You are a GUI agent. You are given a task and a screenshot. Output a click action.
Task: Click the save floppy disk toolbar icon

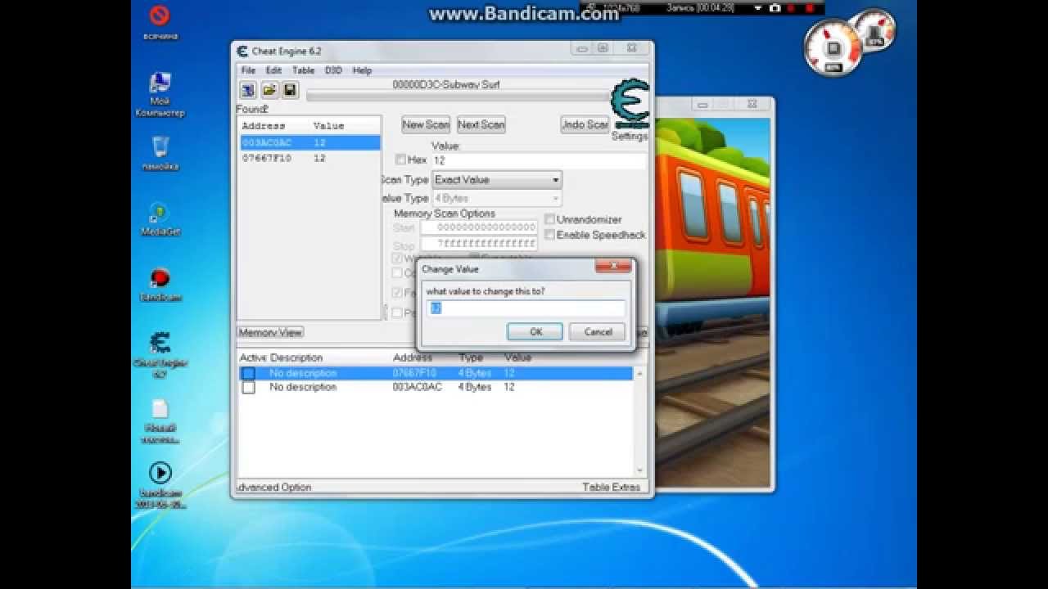(289, 90)
